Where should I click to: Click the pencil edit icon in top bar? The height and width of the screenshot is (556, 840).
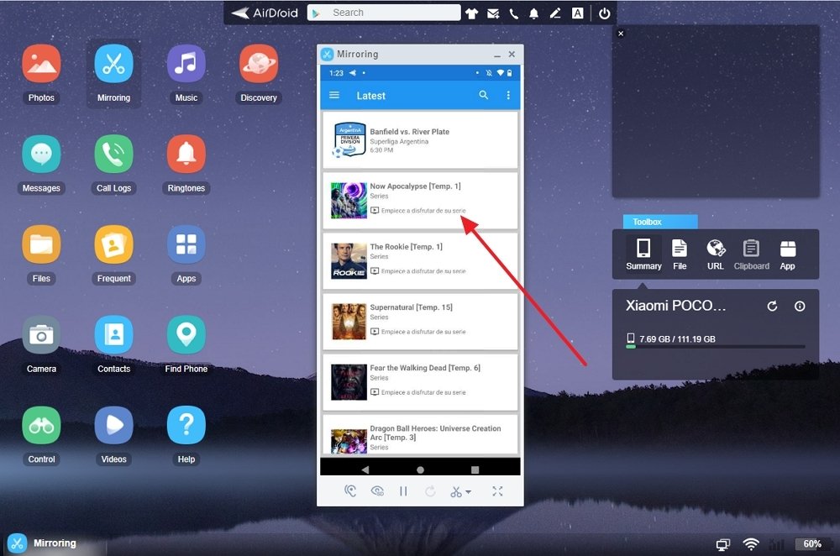[555, 13]
